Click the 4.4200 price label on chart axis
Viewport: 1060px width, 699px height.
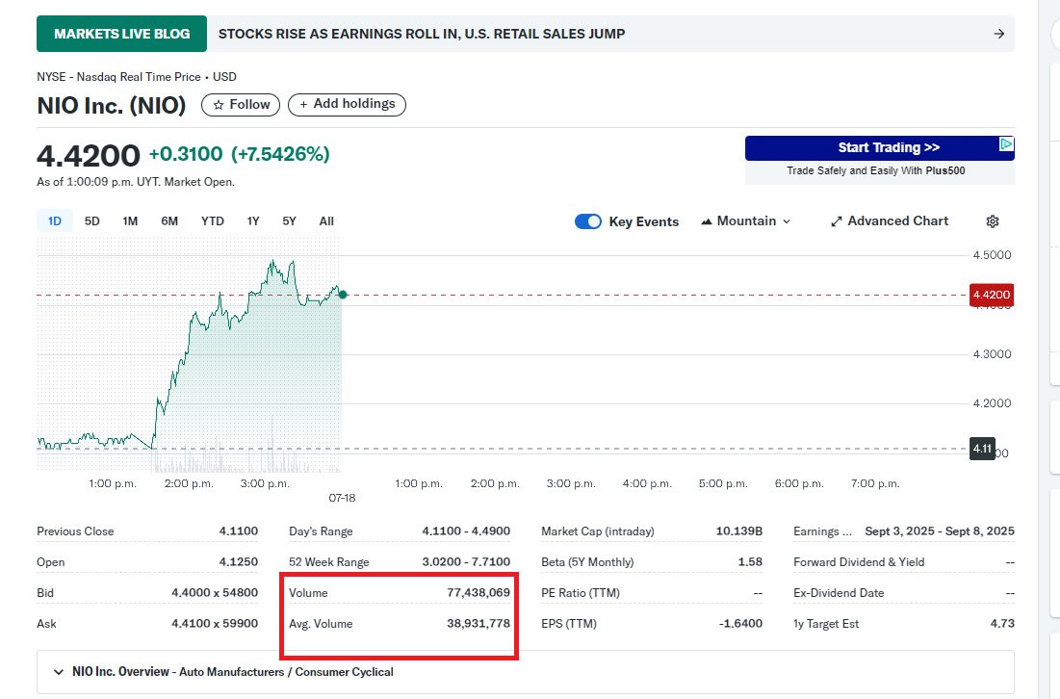992,295
